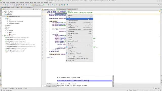Click the Find magnifier toolbar icon
The height and width of the screenshot is (91, 162).
click(x=22, y=5)
